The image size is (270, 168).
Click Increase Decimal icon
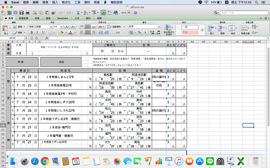[x=152, y=32]
